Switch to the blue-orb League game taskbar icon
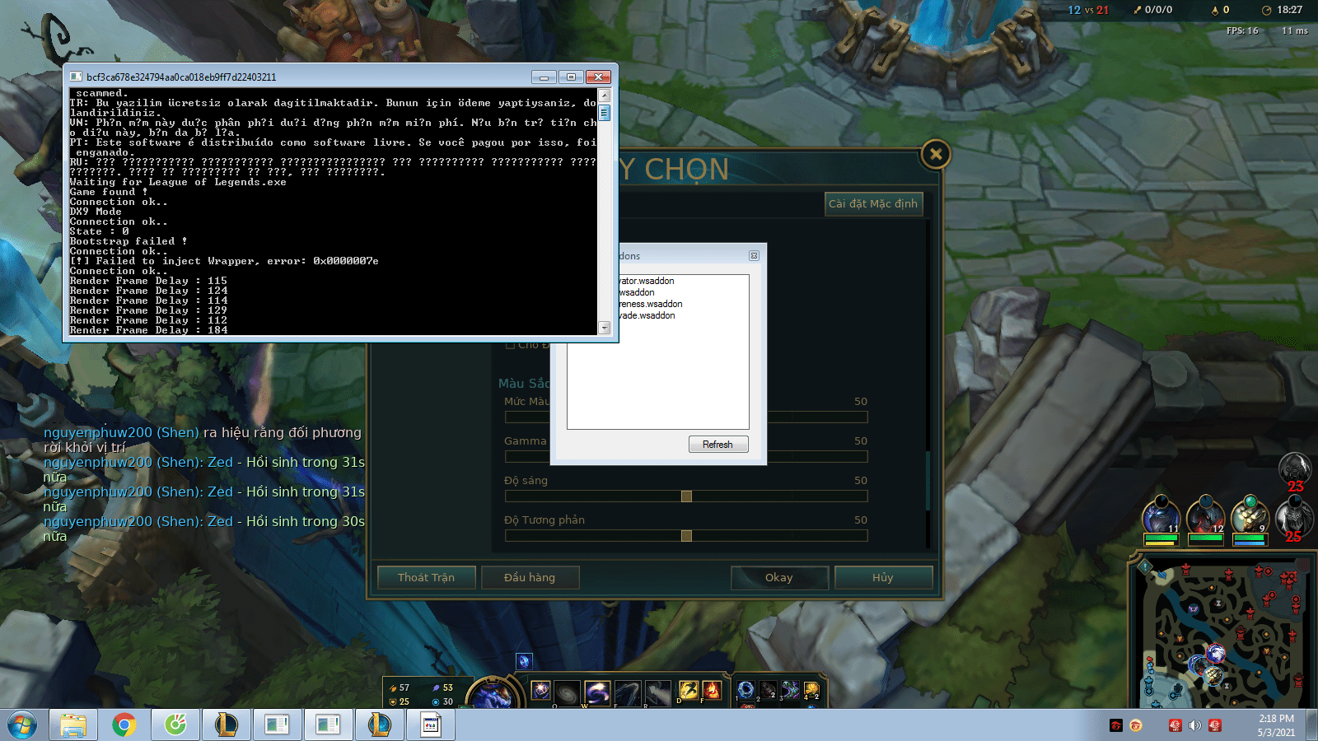The height and width of the screenshot is (741, 1318). point(379,725)
